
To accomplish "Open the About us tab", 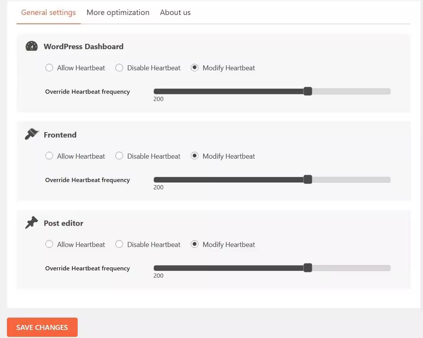I will (175, 12).
